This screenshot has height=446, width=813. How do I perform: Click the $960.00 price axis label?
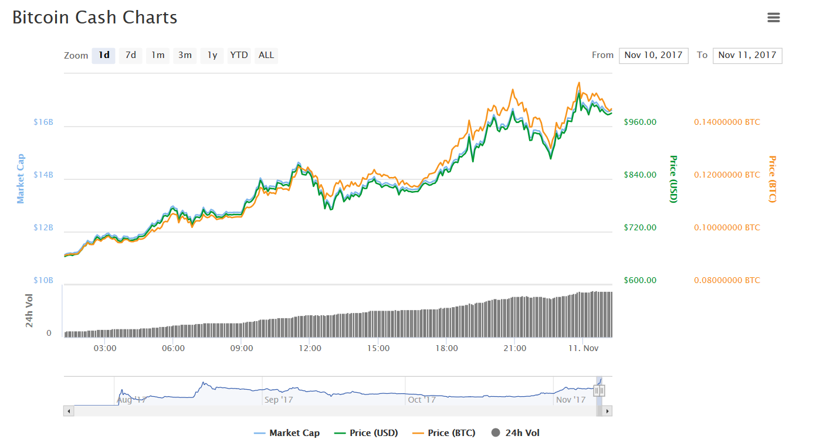(x=640, y=122)
